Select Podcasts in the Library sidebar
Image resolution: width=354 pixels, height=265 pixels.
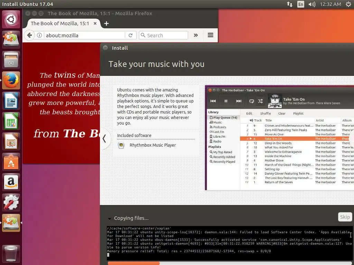tap(218, 127)
